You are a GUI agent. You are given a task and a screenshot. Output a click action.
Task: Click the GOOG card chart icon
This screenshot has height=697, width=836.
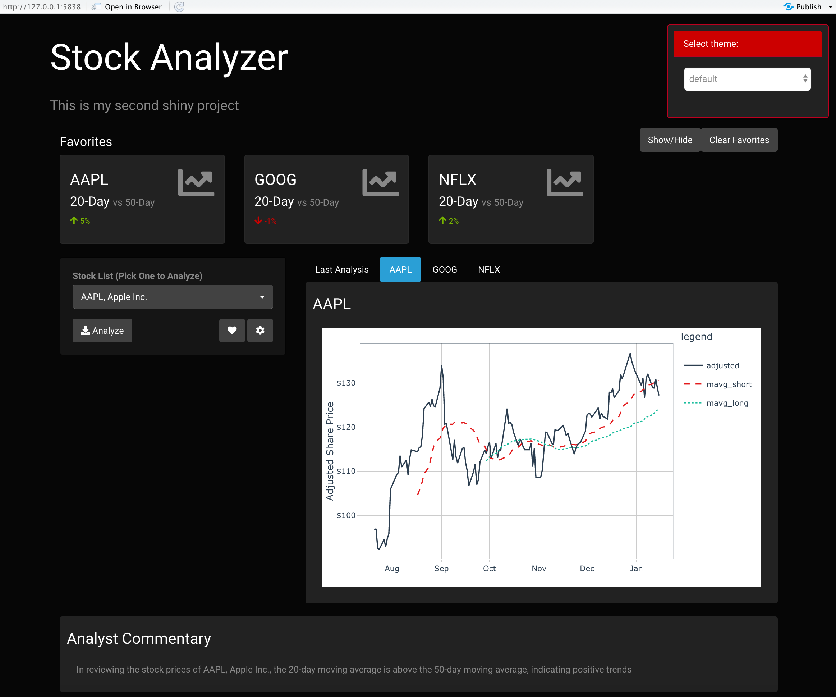pos(380,183)
